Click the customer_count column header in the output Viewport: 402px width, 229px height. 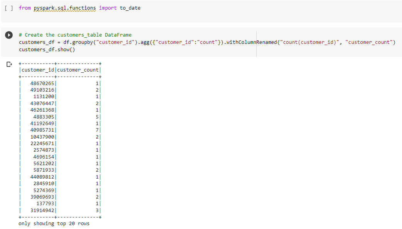[78, 70]
